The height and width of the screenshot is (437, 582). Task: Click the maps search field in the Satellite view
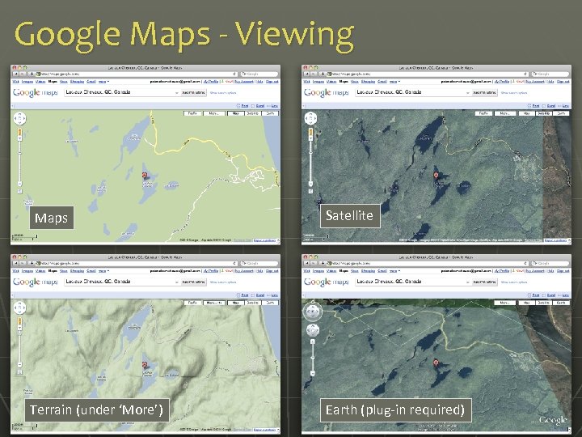tap(413, 92)
